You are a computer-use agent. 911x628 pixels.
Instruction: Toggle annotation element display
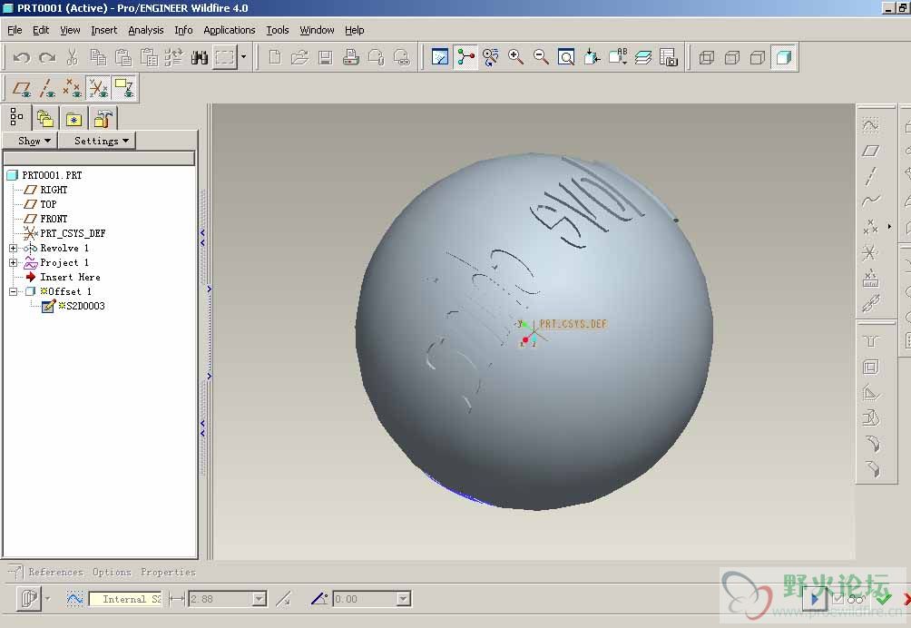(x=123, y=88)
